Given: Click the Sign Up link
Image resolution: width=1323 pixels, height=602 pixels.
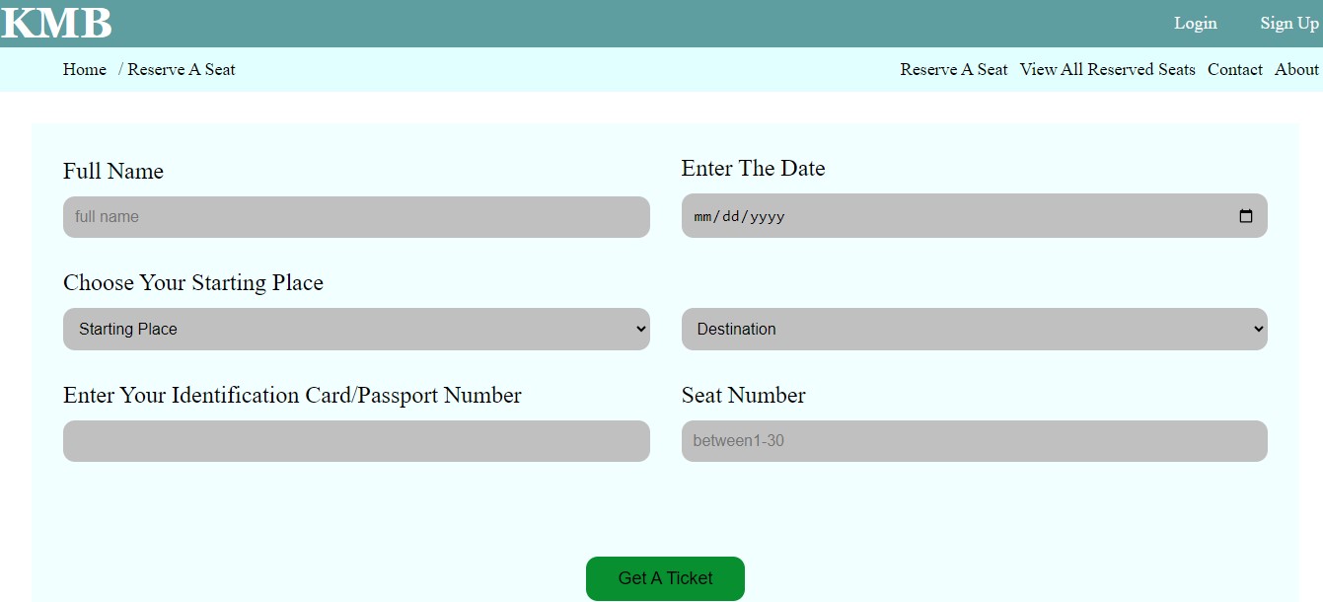Looking at the screenshot, I should (1287, 23).
